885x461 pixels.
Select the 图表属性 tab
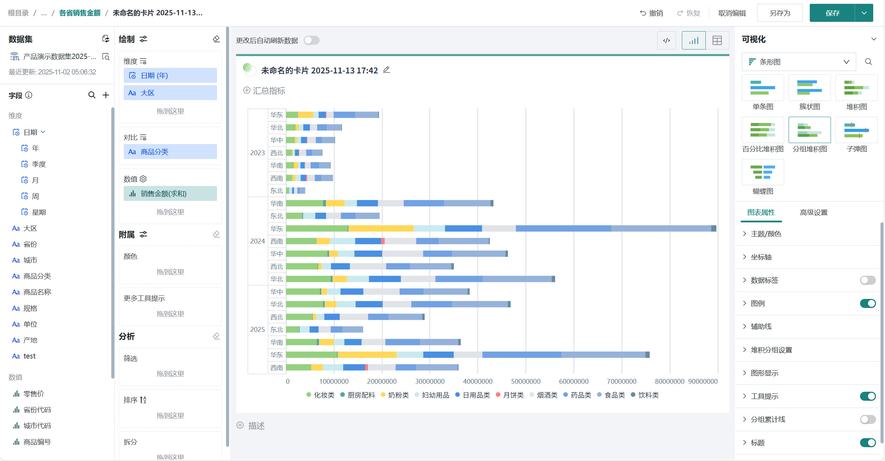[x=761, y=212]
